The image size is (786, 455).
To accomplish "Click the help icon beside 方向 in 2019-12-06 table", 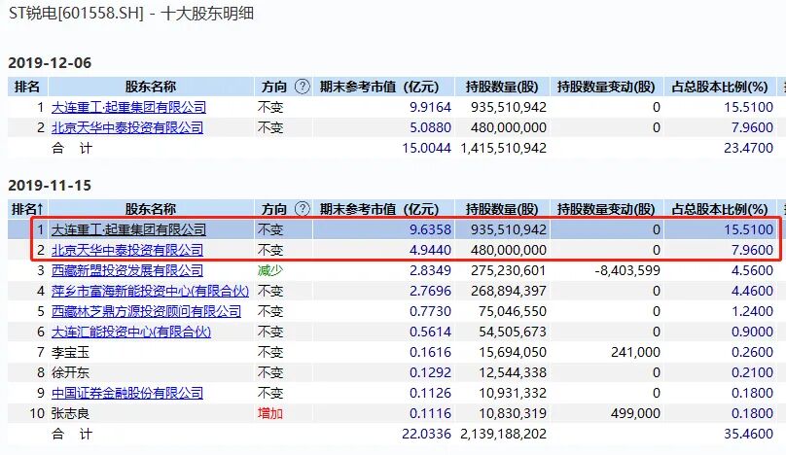I will click(x=303, y=87).
